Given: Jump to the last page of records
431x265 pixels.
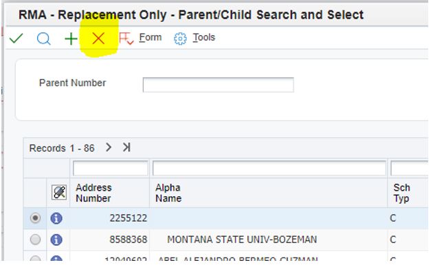Looking at the screenshot, I should (126, 147).
